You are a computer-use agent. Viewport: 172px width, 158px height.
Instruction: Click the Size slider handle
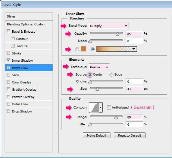[97, 89]
